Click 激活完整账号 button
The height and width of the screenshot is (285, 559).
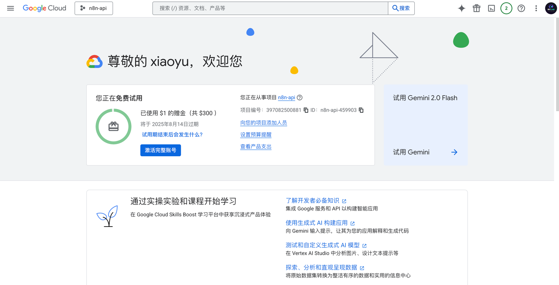click(x=161, y=150)
